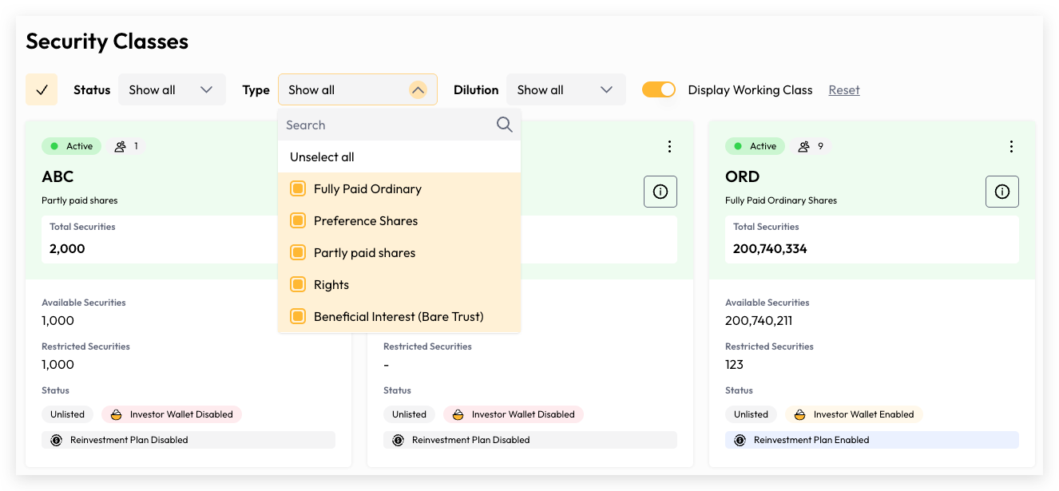This screenshot has height=491, width=1059.
Task: Click the holders icon on ABC card
Action: [121, 146]
